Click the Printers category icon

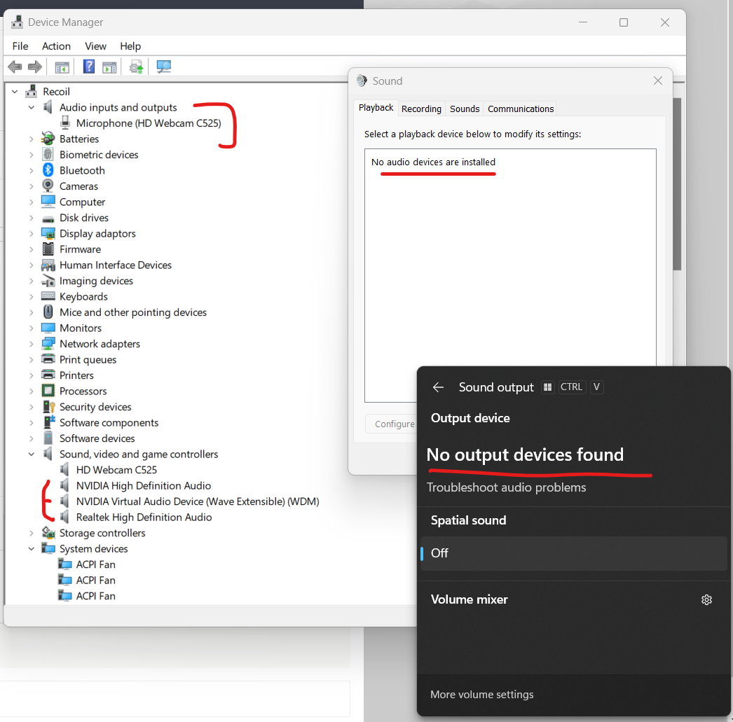(x=48, y=375)
